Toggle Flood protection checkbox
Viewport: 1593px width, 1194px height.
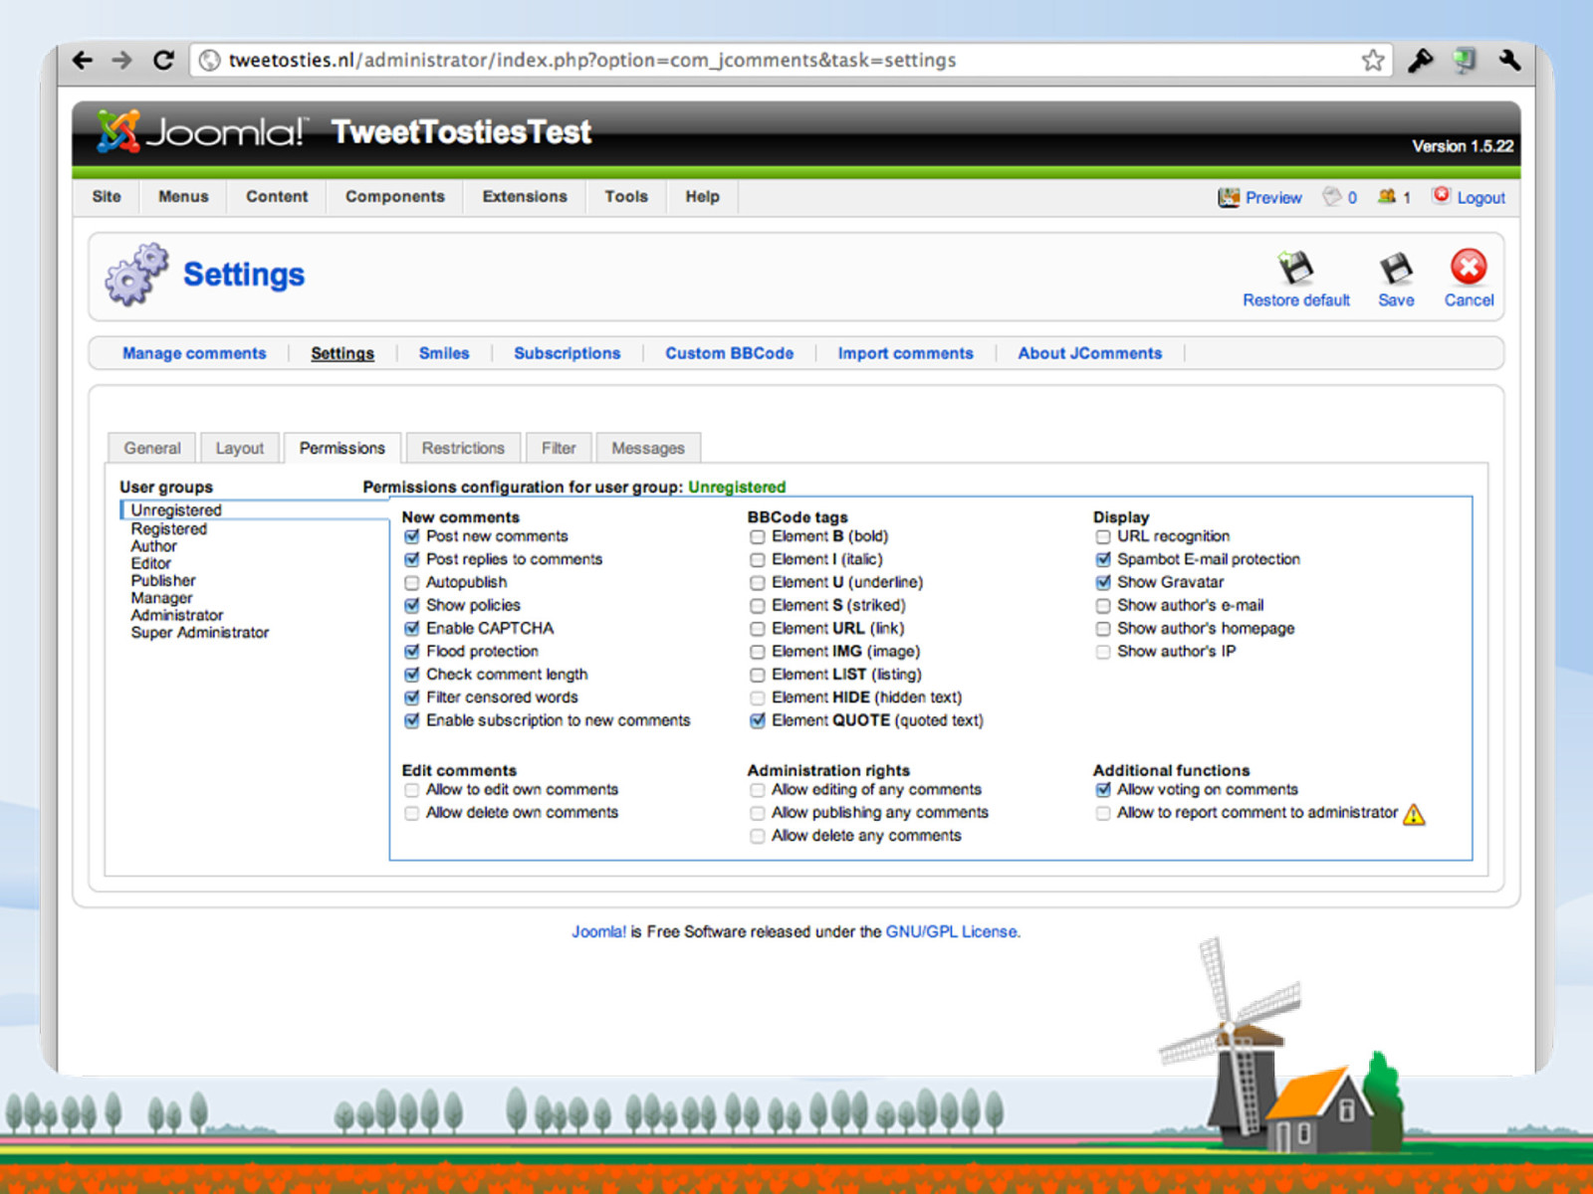tap(411, 652)
